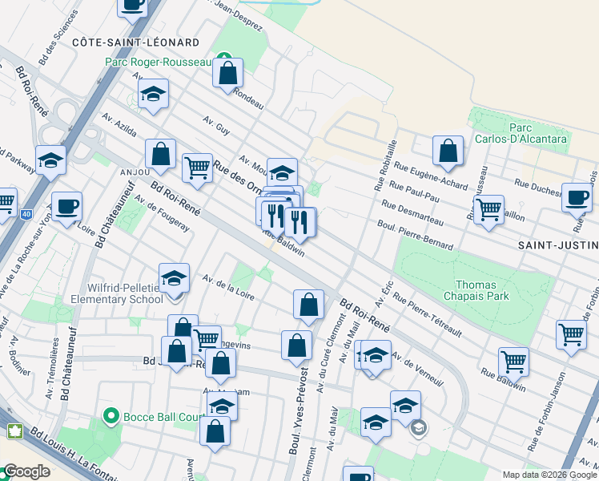
Task: Open the cart marker near Rue de Forbin-Janson
Action: coord(572,338)
